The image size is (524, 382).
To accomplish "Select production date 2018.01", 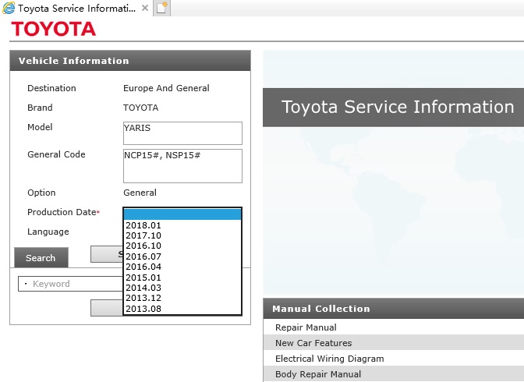I will [182, 225].
